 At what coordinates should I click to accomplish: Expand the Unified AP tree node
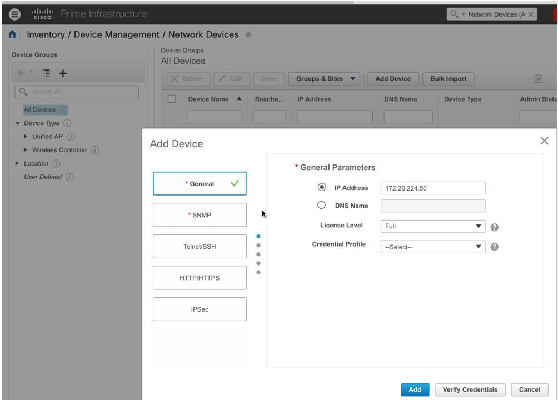point(25,136)
